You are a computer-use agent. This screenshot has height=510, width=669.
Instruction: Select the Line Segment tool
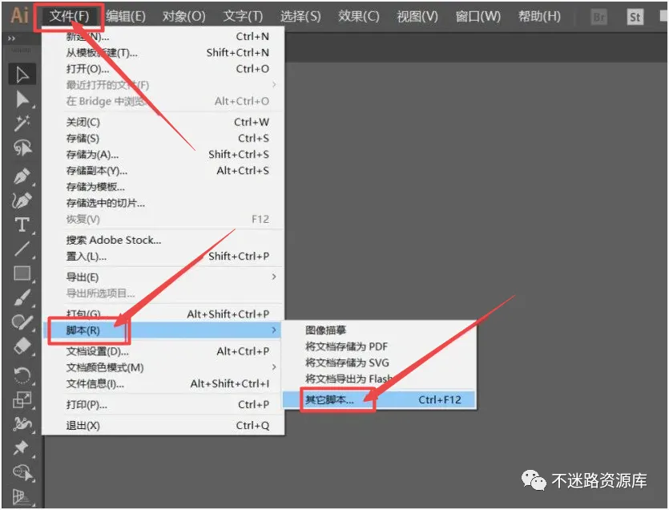tap(22, 249)
